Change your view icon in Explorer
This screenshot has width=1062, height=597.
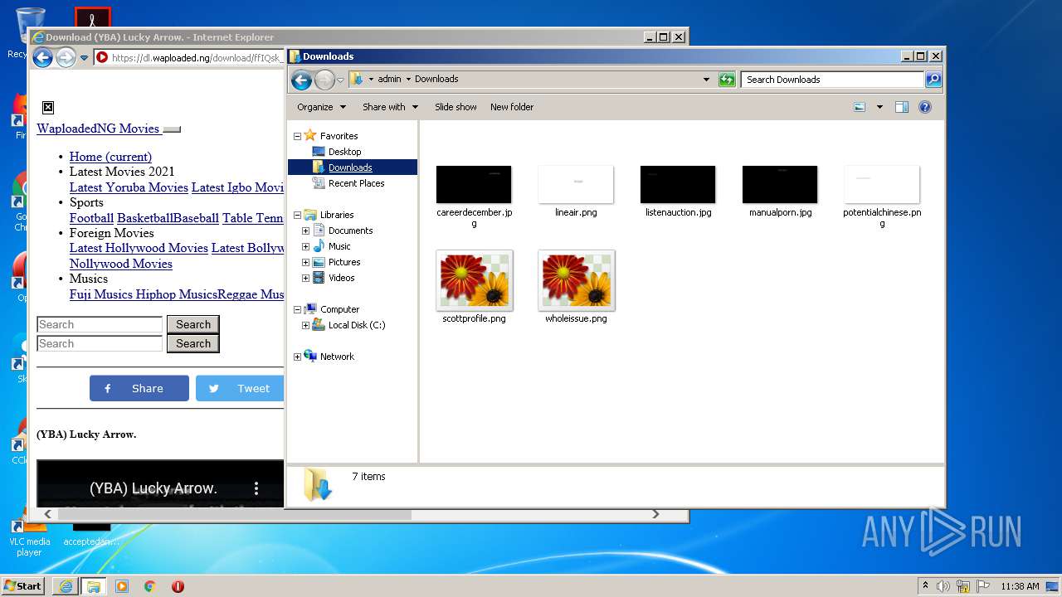coord(860,107)
